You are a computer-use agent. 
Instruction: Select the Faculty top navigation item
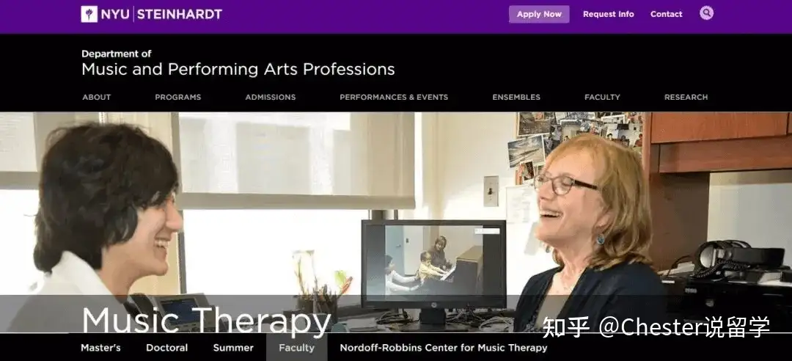[602, 97]
